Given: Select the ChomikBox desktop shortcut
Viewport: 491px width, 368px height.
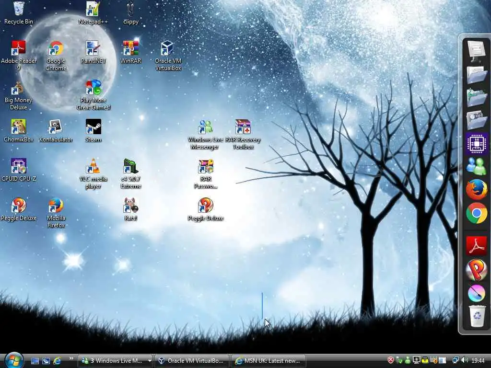Looking at the screenshot, I should tap(19, 130).
